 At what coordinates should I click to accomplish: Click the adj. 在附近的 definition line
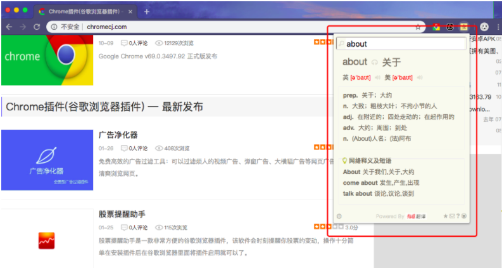click(399, 117)
